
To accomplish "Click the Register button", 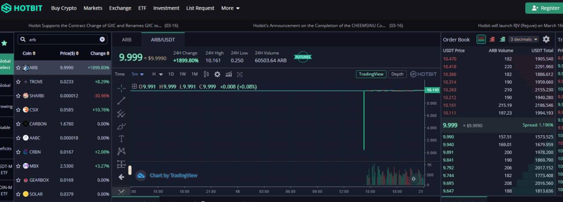I will [545, 8].
